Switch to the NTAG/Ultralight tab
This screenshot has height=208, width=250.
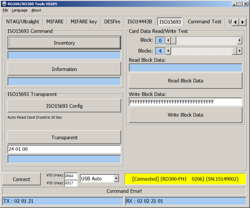pos(23,22)
